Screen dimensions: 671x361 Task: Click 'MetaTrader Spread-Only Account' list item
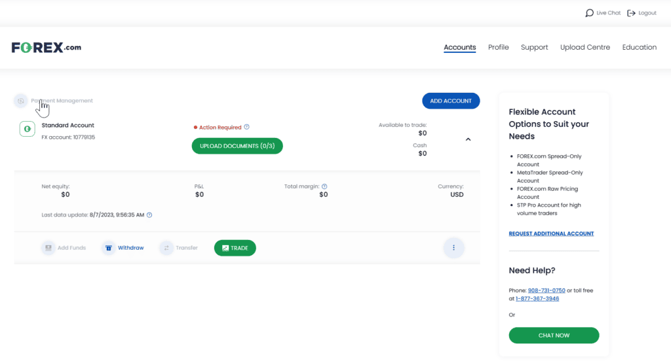(x=550, y=177)
